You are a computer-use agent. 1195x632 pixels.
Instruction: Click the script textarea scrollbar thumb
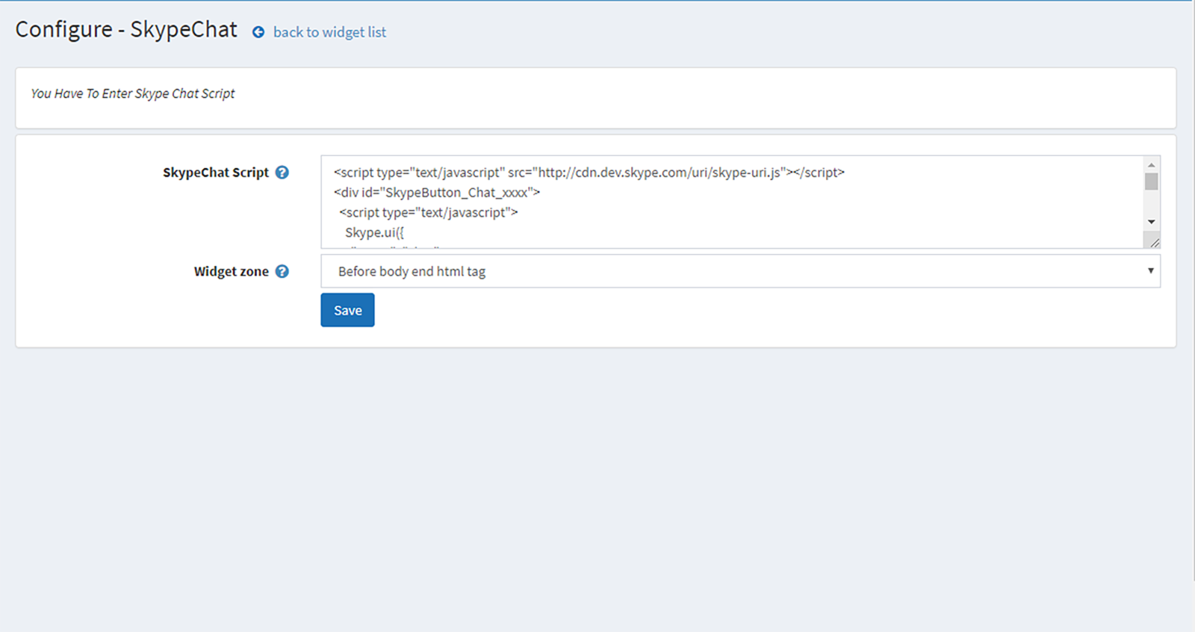coord(1151,182)
